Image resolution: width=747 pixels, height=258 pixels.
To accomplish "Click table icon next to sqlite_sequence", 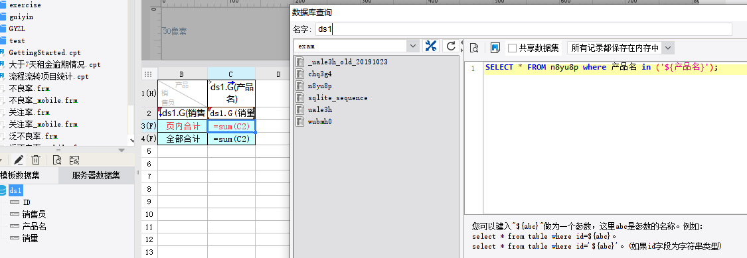I will tap(300, 97).
